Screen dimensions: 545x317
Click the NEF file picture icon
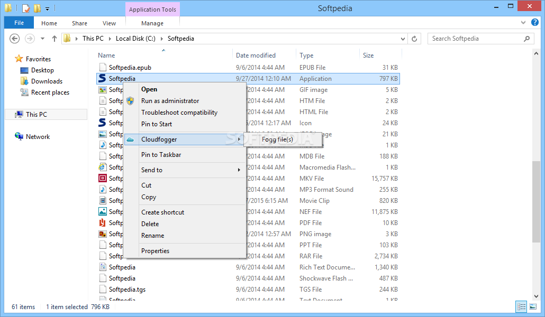(x=103, y=211)
